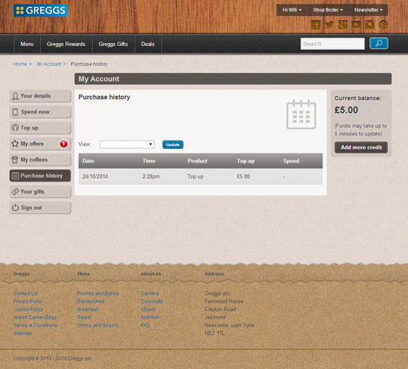This screenshot has height=369, width=408.
Task: Open the Welsh Carrier Bags footer link
Action: pyautogui.click(x=35, y=318)
